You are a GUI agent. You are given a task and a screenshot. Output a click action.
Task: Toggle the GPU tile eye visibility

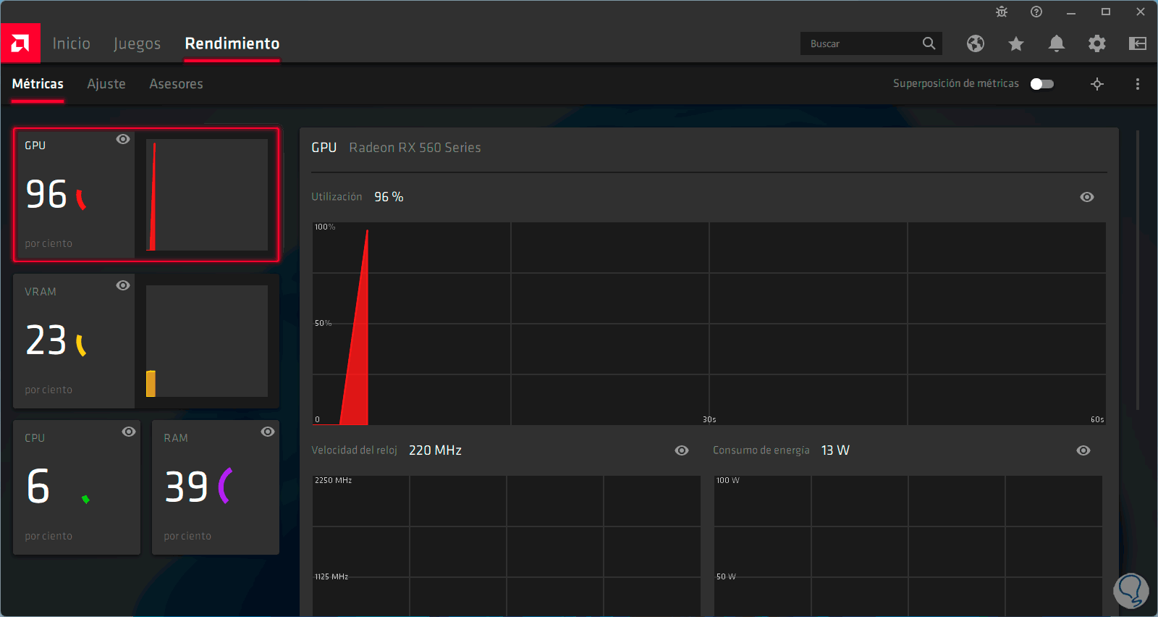(123, 139)
